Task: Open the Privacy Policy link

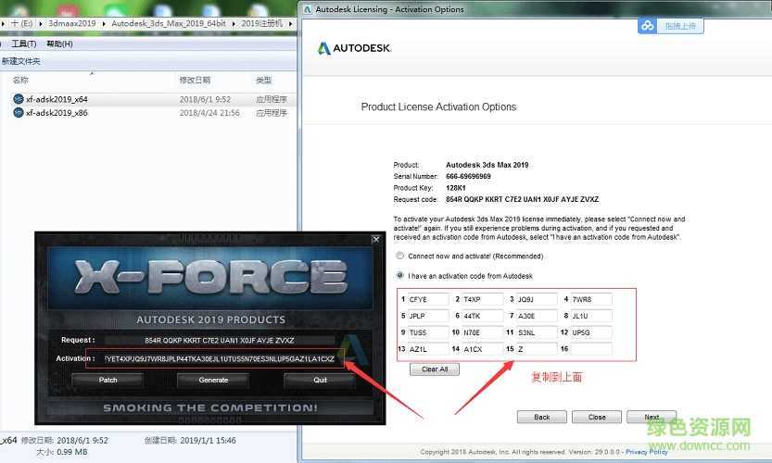Action: pos(647,452)
